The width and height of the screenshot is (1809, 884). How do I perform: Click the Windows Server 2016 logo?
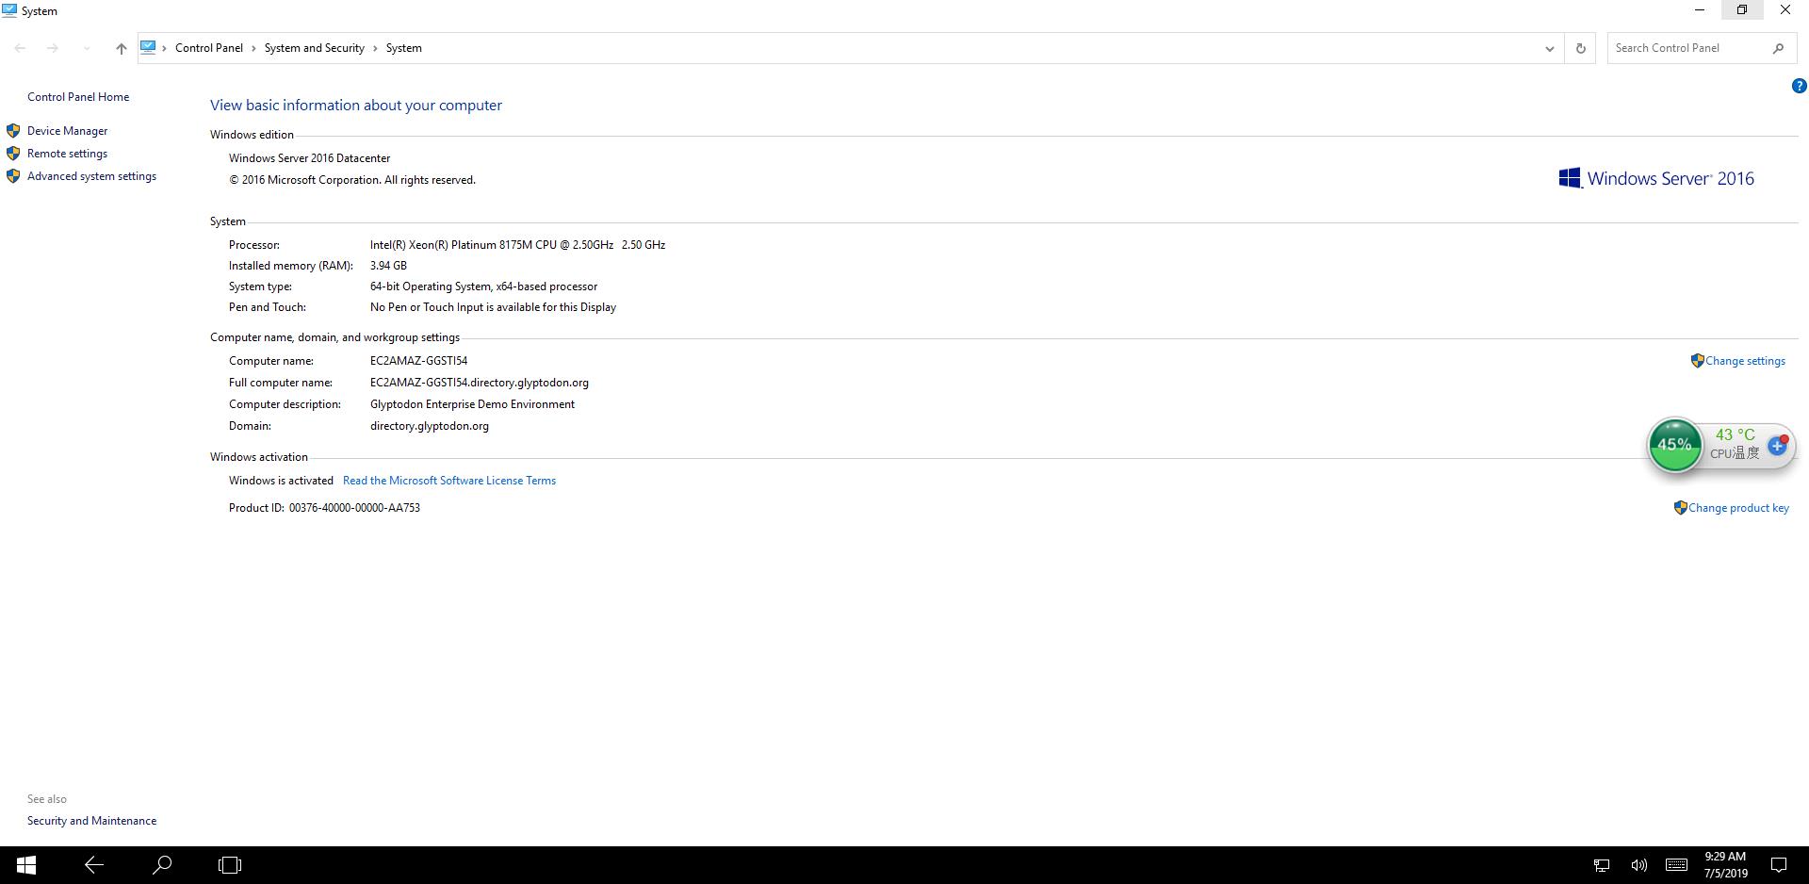(x=1656, y=178)
